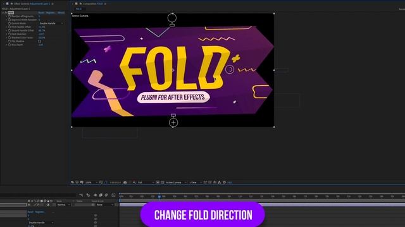Toggle stopwatch for Control Mode
405x227 pixels.
click(x=9, y=23)
